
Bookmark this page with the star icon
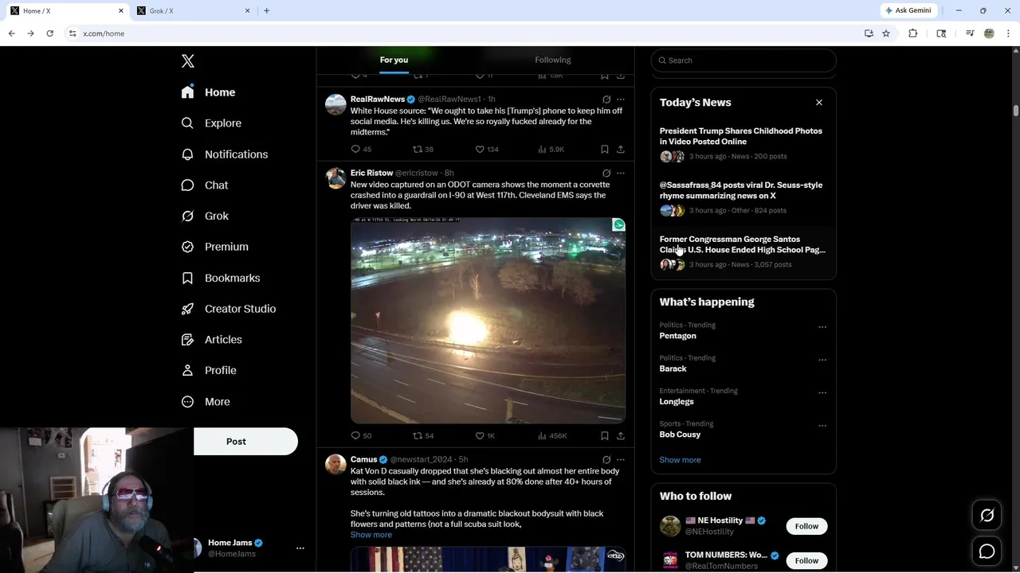click(886, 33)
